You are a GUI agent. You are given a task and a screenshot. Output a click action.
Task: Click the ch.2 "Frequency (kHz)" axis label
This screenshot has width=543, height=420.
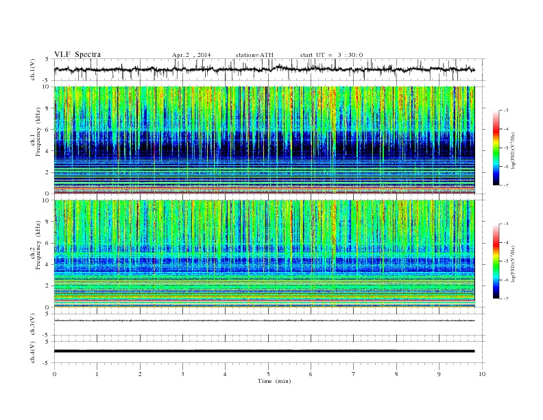coord(38,245)
